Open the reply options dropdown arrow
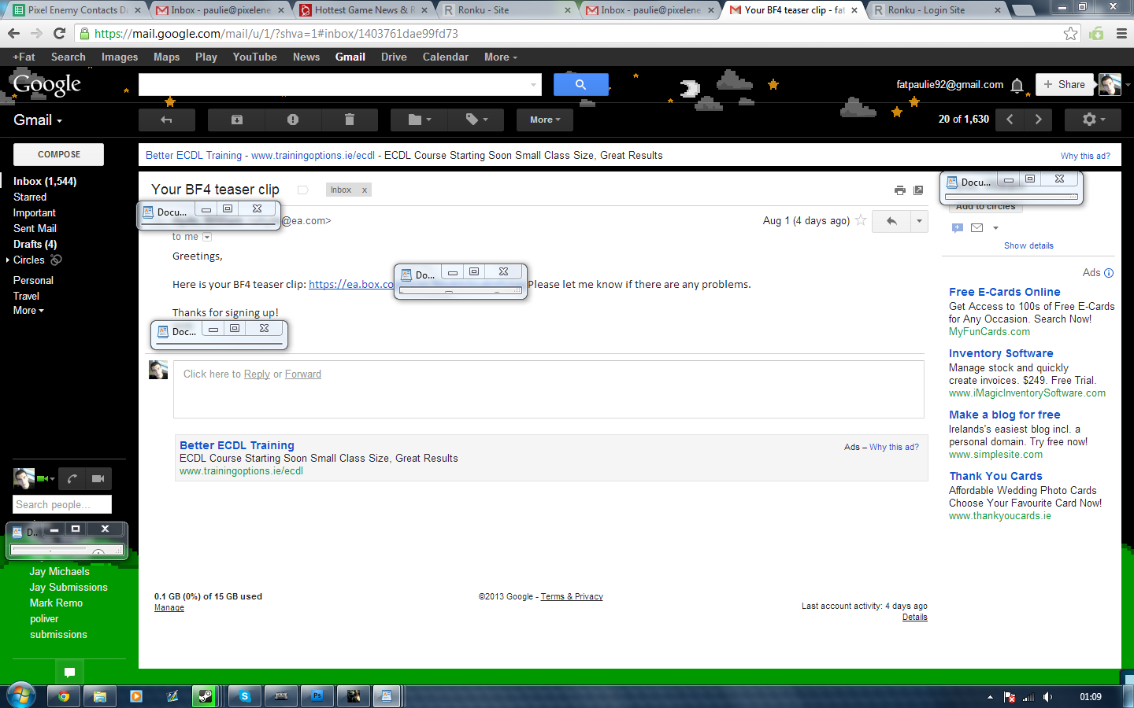This screenshot has width=1134, height=708. tap(919, 221)
